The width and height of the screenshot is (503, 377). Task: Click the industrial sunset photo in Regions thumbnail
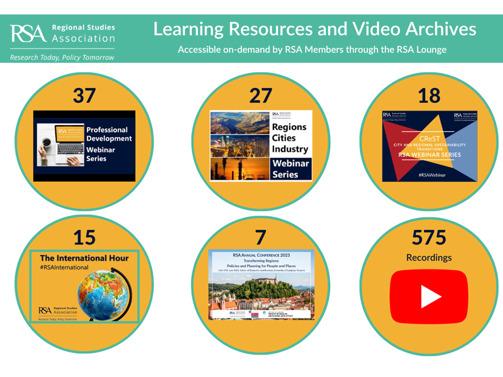(x=240, y=169)
